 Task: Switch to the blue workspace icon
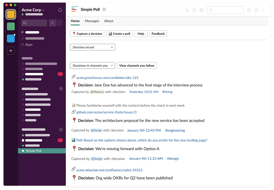click(x=11, y=39)
